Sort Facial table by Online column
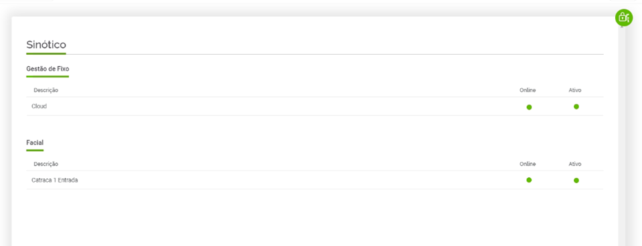The image size is (642, 246). [x=528, y=164]
